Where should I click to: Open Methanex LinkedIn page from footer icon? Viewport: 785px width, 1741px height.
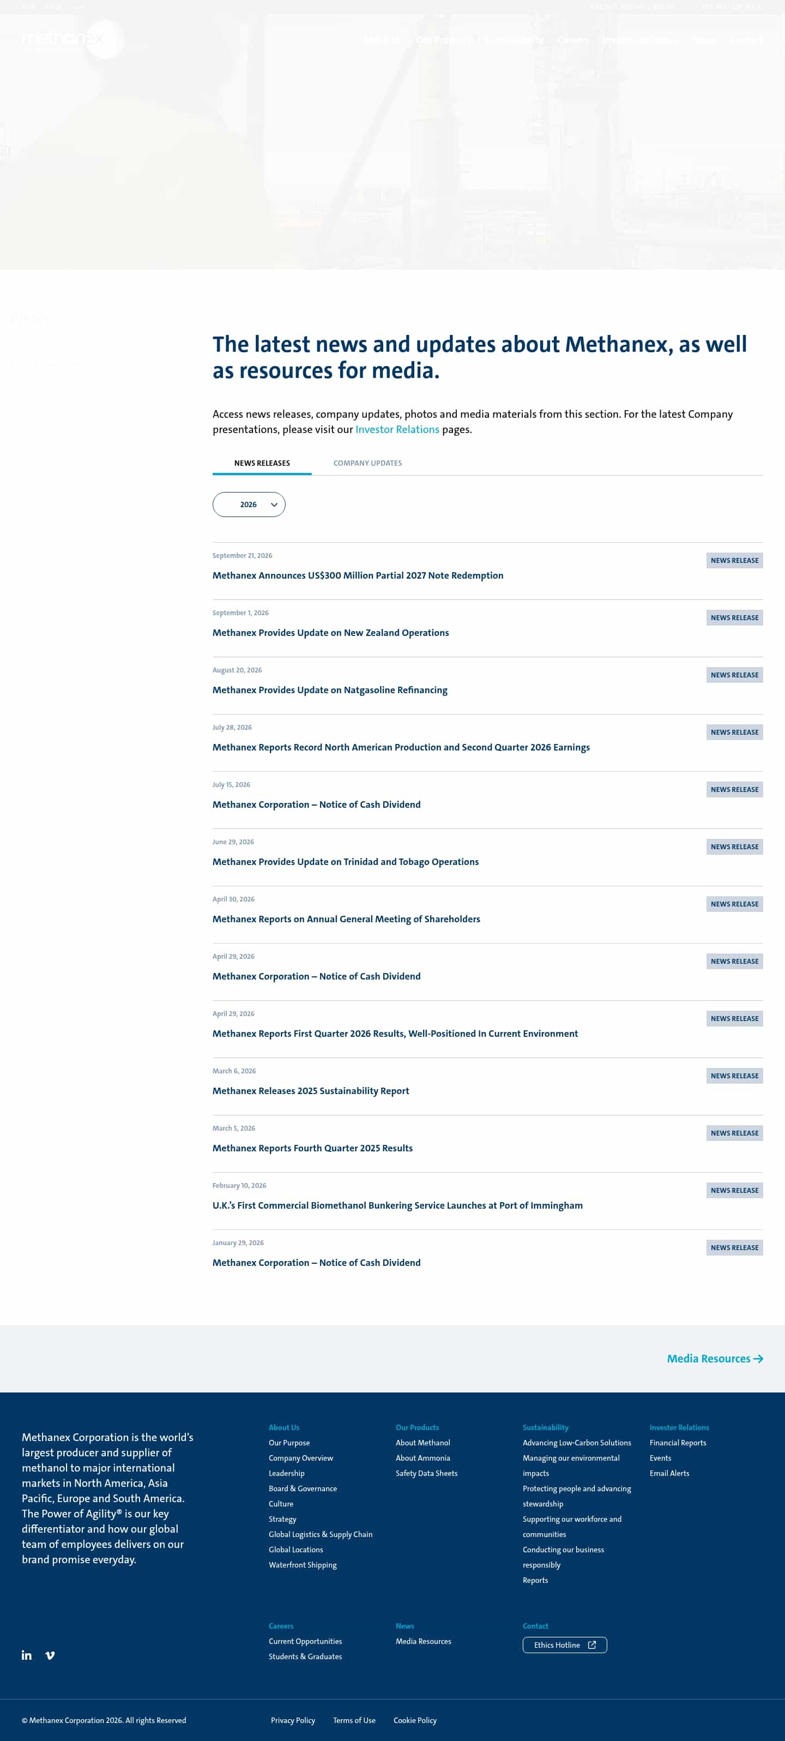(26, 1655)
